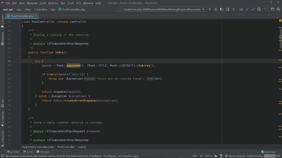Viewport: 282px width, 158px height.
Task: Click the inspections profile icon in the status bar
Action: [221, 156]
